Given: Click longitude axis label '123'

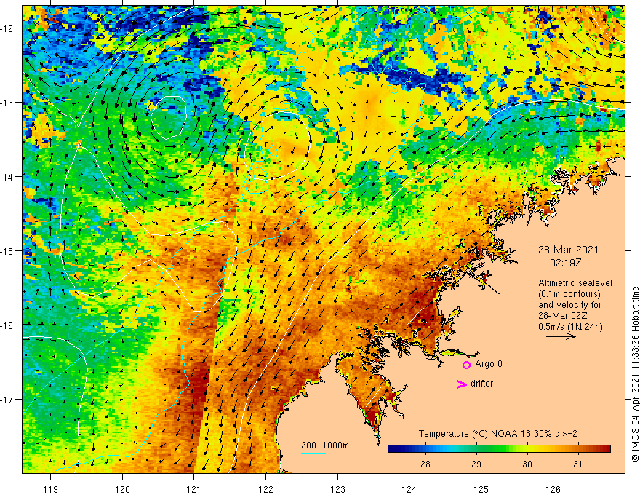Looking at the screenshot, I should coord(337,489).
